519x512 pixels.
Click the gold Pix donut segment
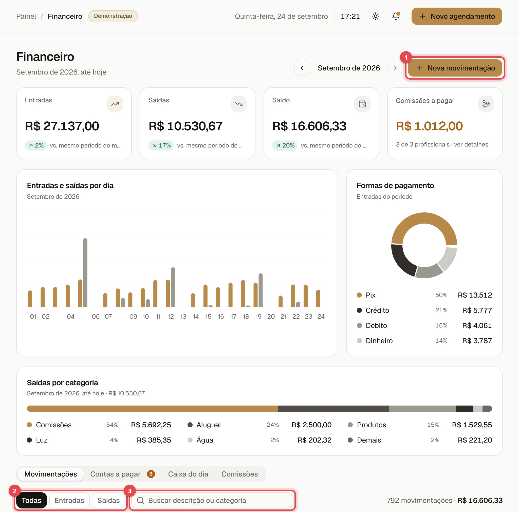click(424, 218)
